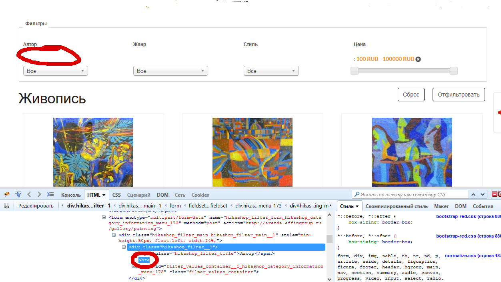Open normalize.css source link
Image resolution: width=501 pixels, height=282 pixels.
click(x=473, y=256)
